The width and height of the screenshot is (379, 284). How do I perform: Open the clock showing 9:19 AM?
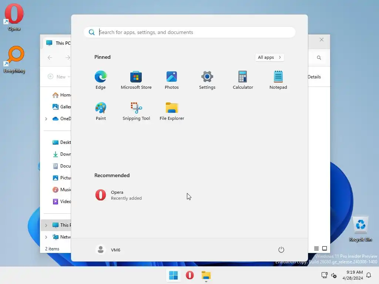click(x=353, y=275)
